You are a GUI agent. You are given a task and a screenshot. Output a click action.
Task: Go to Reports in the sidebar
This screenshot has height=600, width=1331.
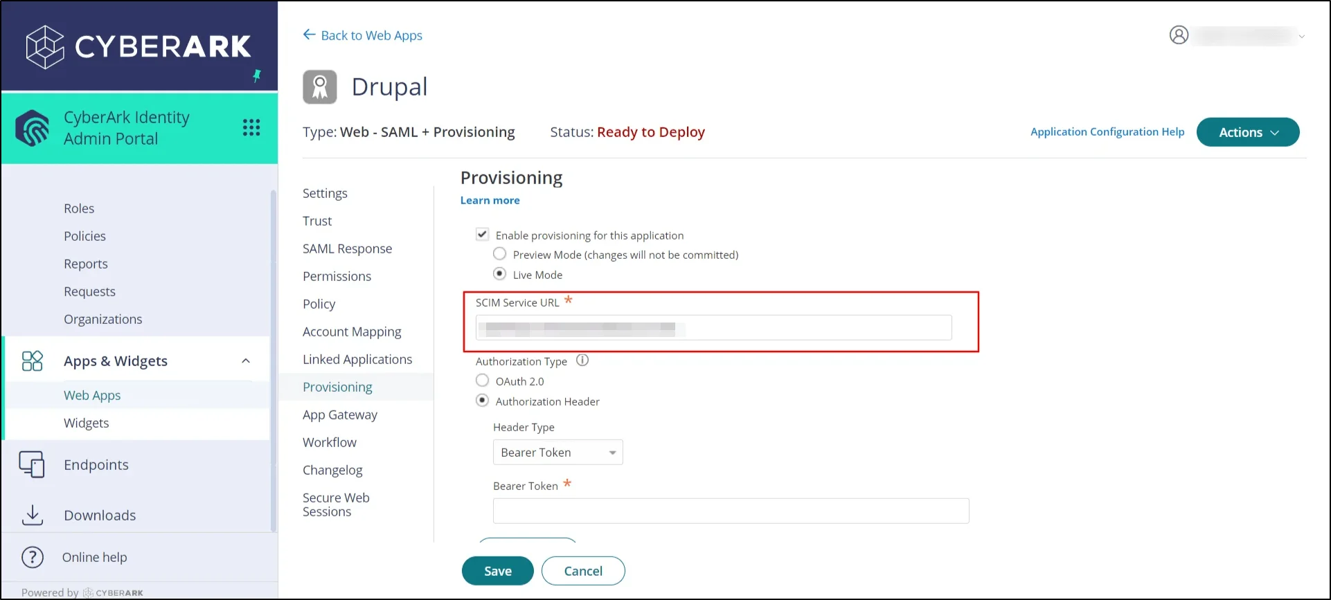(86, 264)
